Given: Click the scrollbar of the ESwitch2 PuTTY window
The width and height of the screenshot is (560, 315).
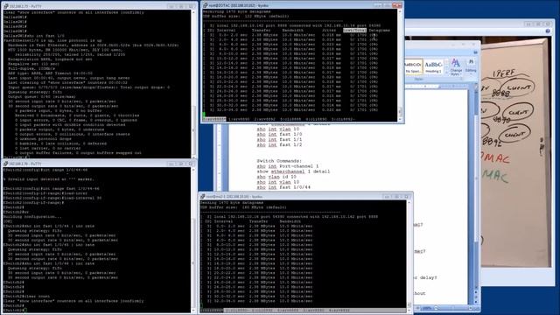Looking at the screenshot, I should pyautogui.click(x=194, y=239).
